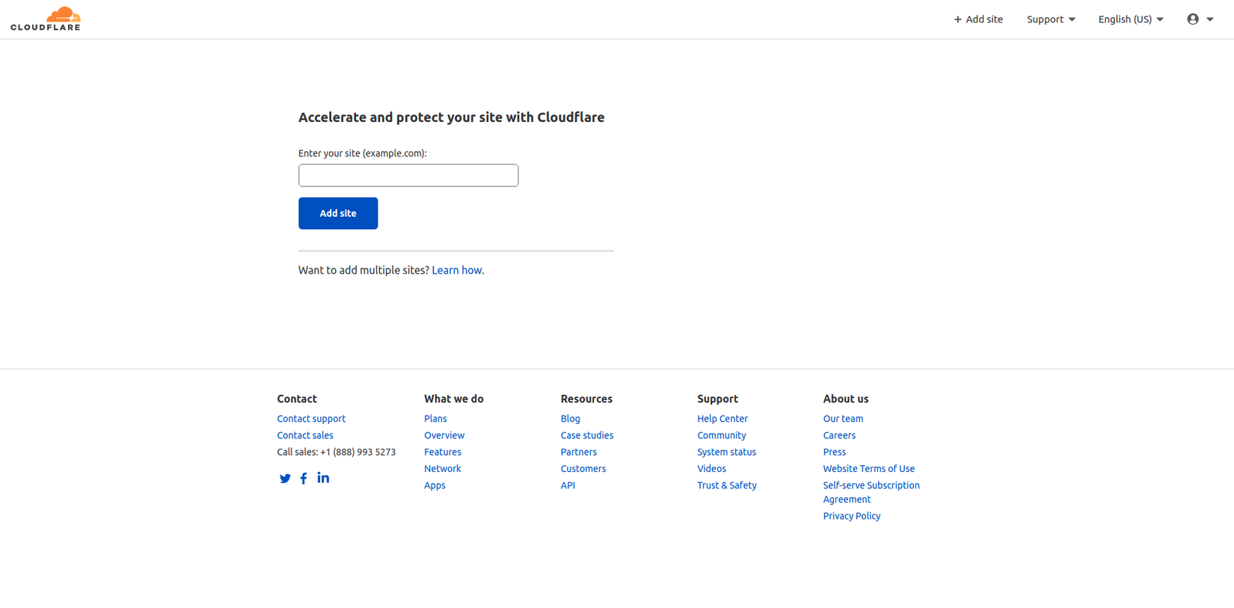Click the plus Add site in header
Viewport: 1234px width, 608px height.
click(978, 19)
